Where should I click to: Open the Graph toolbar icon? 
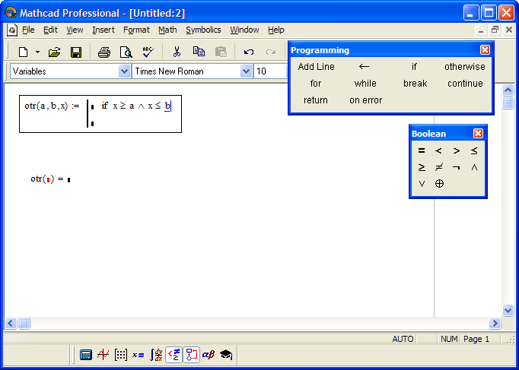[x=103, y=354]
